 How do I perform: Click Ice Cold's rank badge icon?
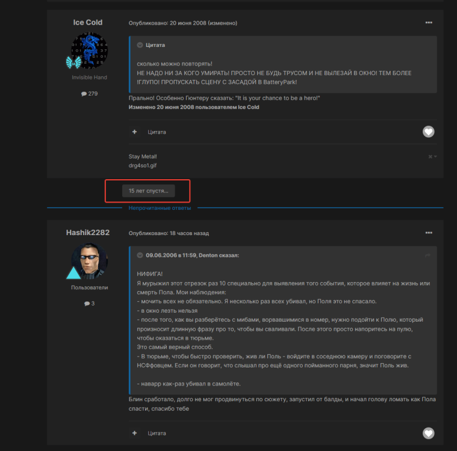coord(73,63)
